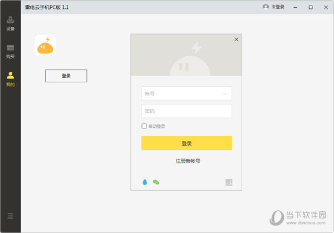Log in with the WeChat icon
Screen dimensions: 334x233
(x=156, y=182)
